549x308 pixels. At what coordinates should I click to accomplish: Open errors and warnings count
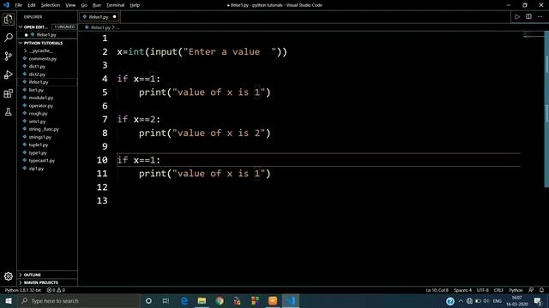pyautogui.click(x=56, y=290)
